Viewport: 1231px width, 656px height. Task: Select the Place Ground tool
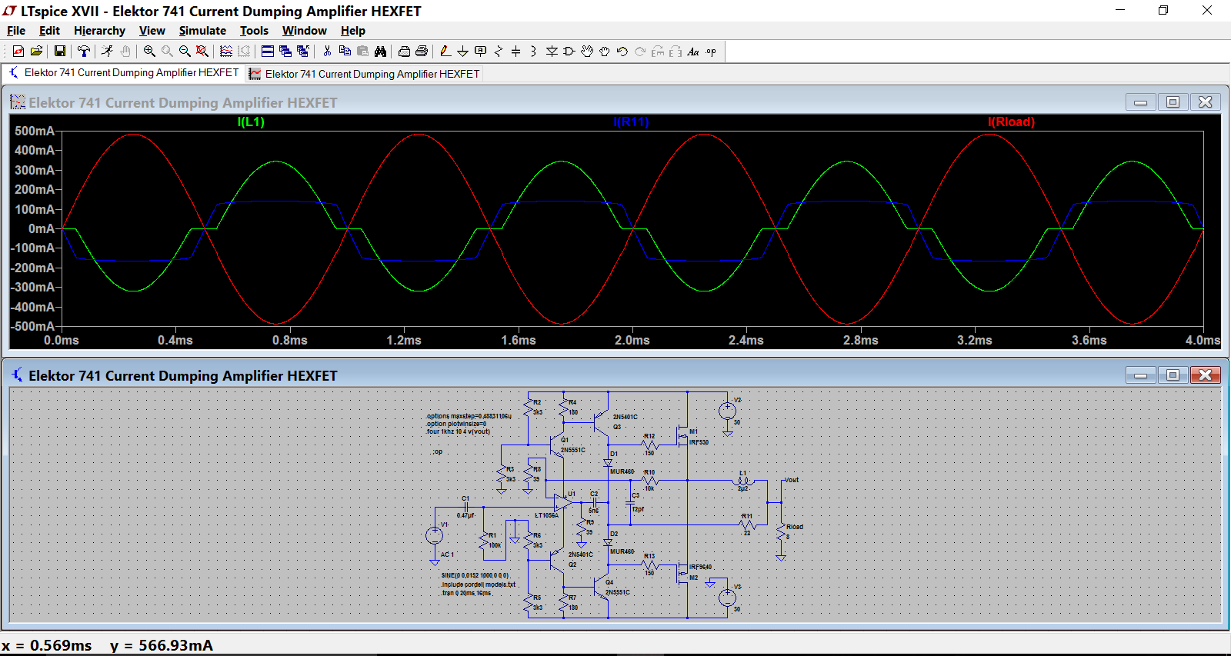tap(462, 52)
